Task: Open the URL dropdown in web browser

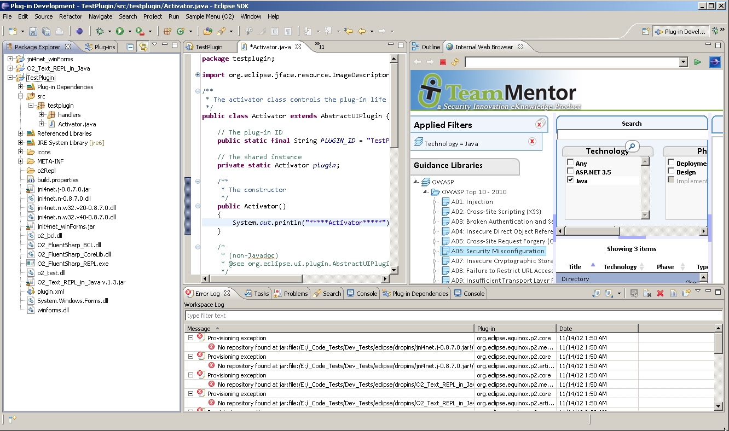Action: pyautogui.click(x=683, y=62)
